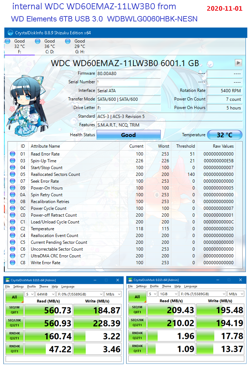Click the 209.43 read result cell
This screenshot has height=365, width=248.
point(171,310)
